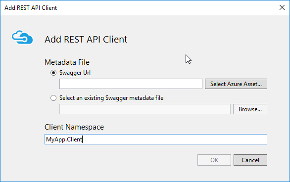Choose the existing Swagger metadata file option

53,98
